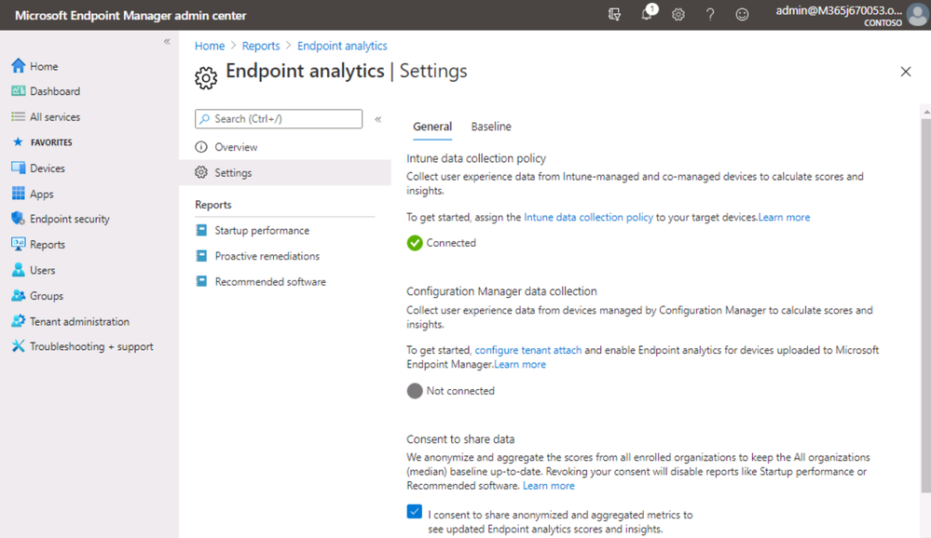931x538 pixels.
Task: Select Troubleshooting + support label
Action: pyautogui.click(x=91, y=346)
